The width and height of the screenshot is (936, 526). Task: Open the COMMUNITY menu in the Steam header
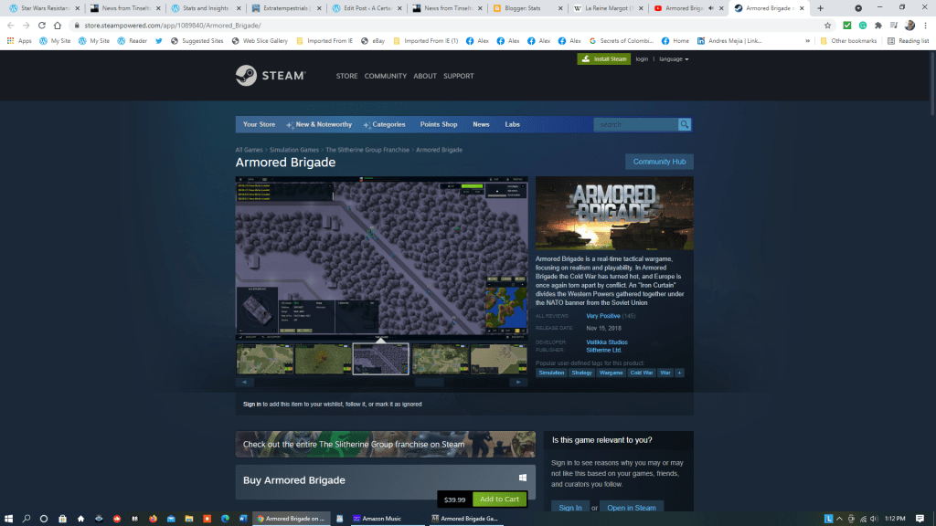385,76
